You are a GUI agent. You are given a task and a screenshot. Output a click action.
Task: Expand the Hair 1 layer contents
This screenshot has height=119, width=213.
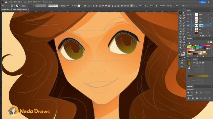click(193, 33)
